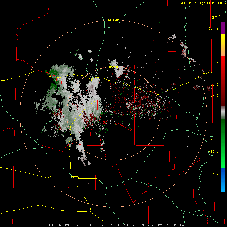
Task: Click the -47.6 scale value
Action: click(x=214, y=140)
